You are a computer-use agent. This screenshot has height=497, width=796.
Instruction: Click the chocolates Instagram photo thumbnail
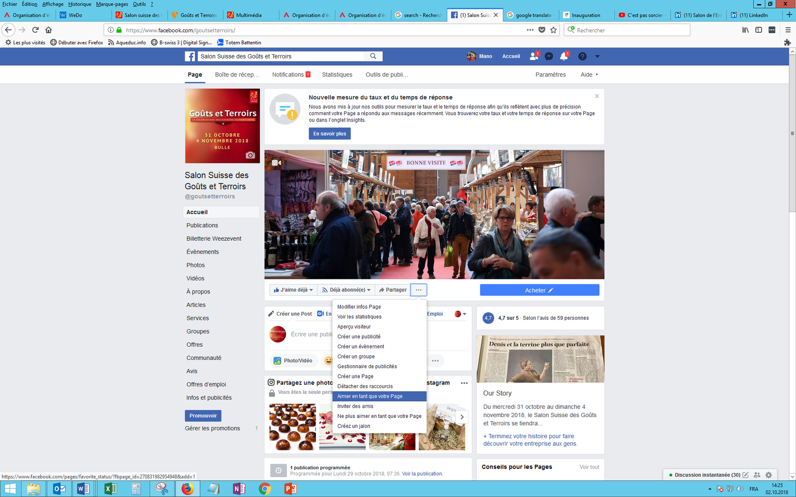click(293, 427)
